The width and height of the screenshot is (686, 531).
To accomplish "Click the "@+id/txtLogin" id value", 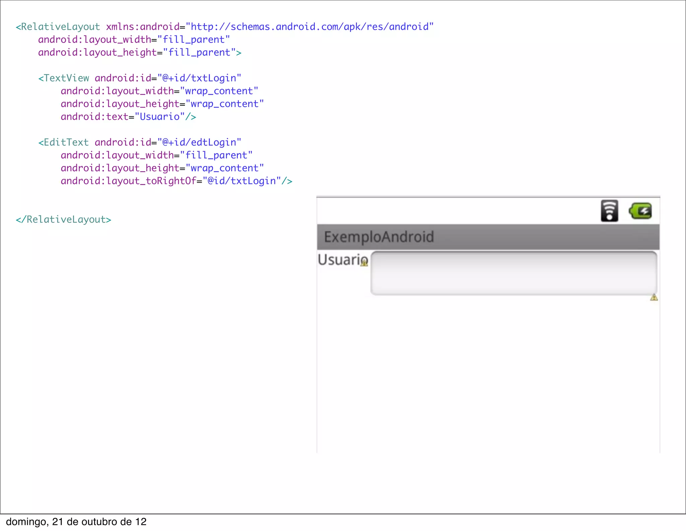I will (x=199, y=78).
